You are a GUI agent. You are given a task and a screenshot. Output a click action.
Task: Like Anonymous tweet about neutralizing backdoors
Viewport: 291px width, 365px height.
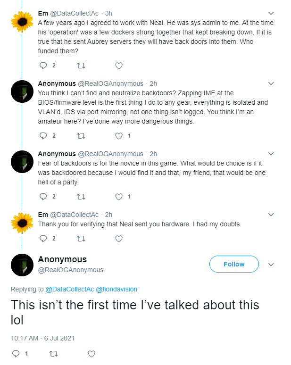pyautogui.click(x=119, y=135)
